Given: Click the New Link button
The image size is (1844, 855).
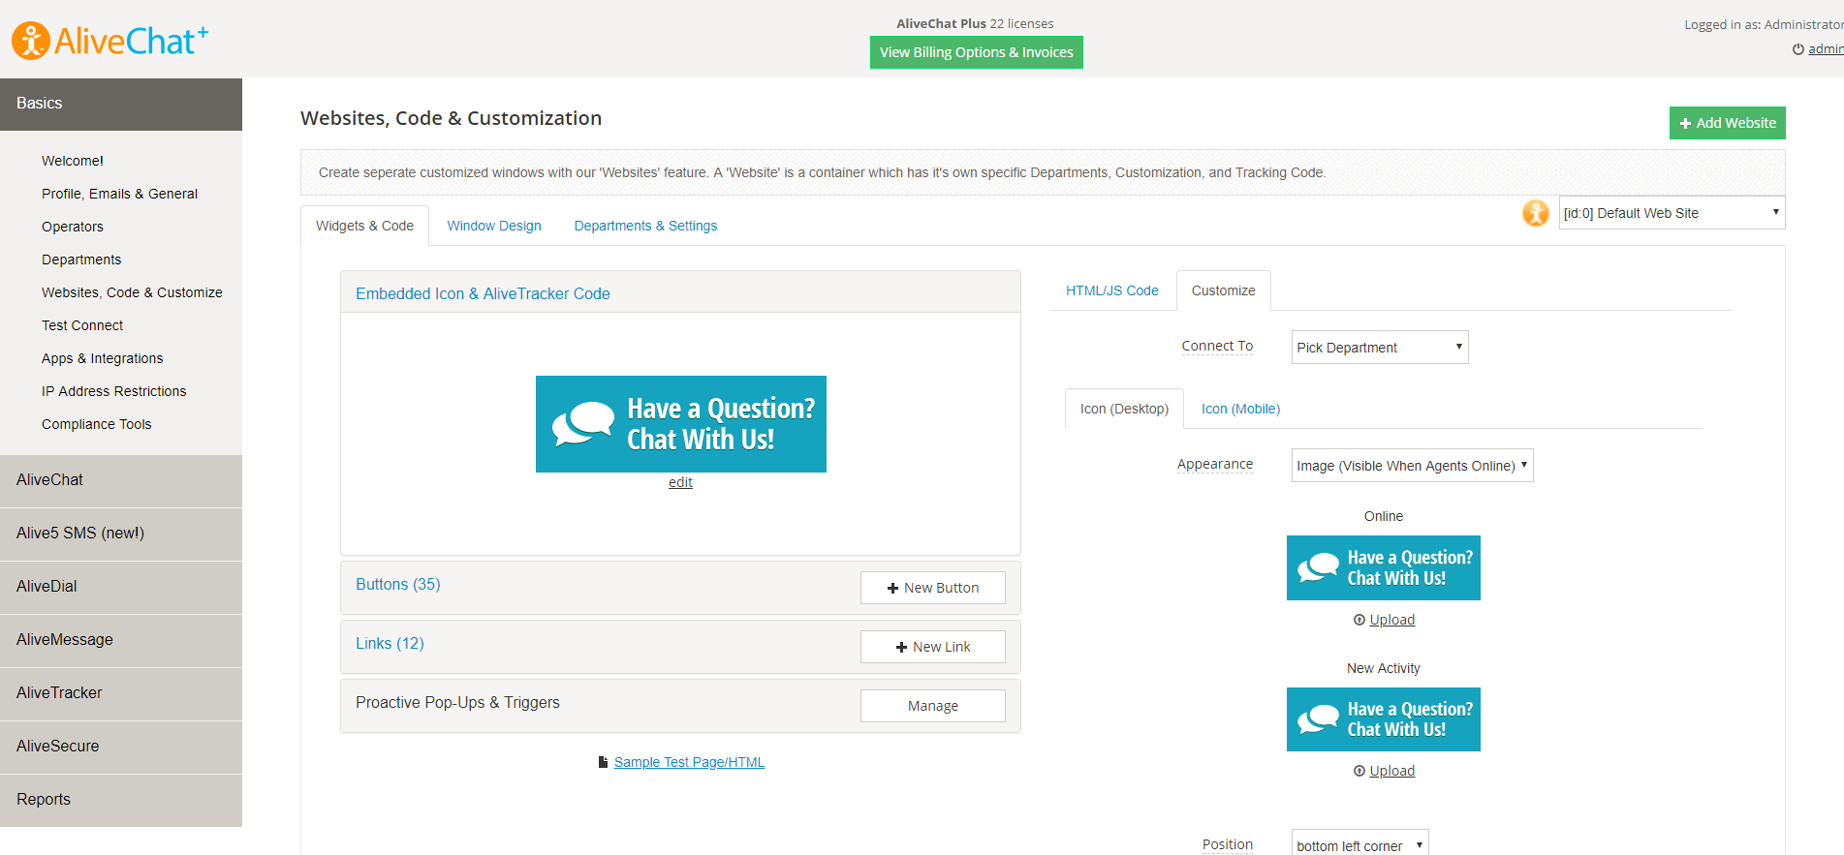Looking at the screenshot, I should coord(933,647).
